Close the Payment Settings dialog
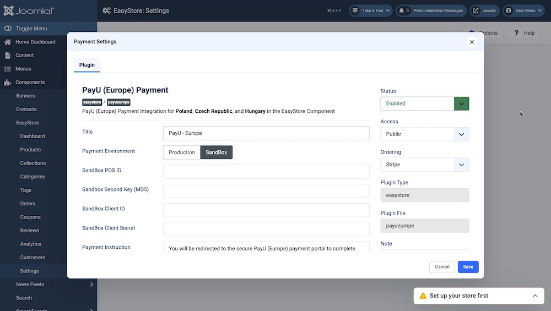The width and height of the screenshot is (551, 311). click(x=472, y=42)
